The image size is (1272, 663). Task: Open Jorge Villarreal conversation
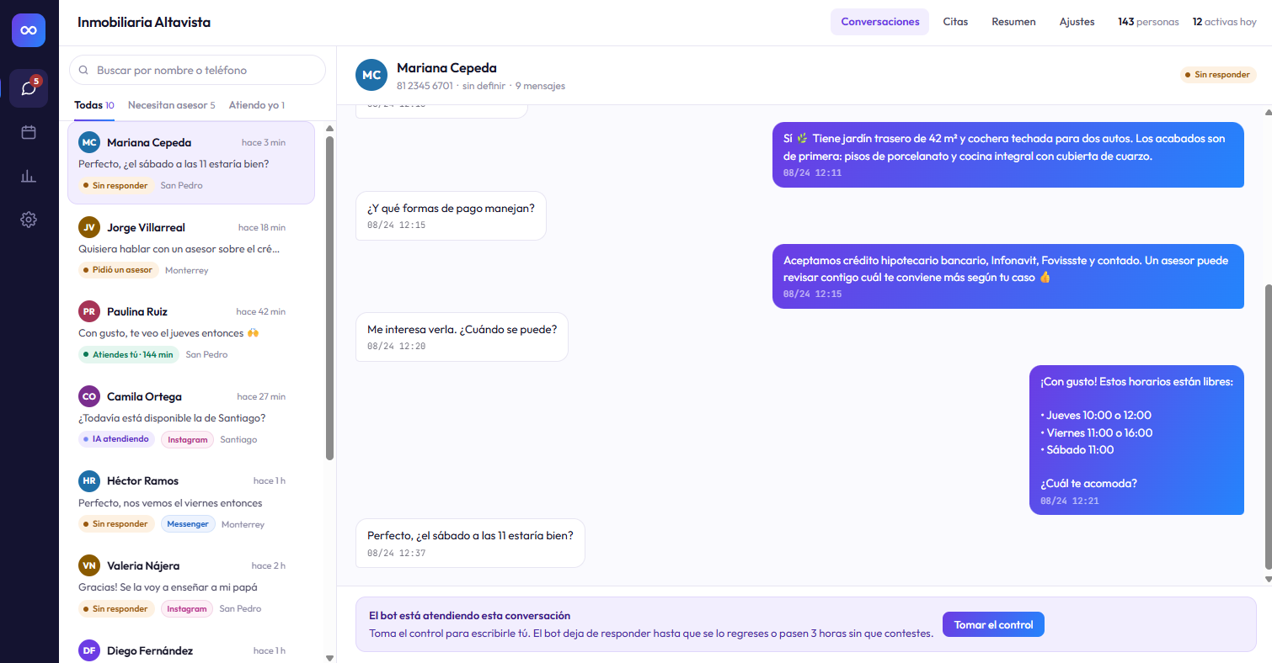pyautogui.click(x=191, y=248)
